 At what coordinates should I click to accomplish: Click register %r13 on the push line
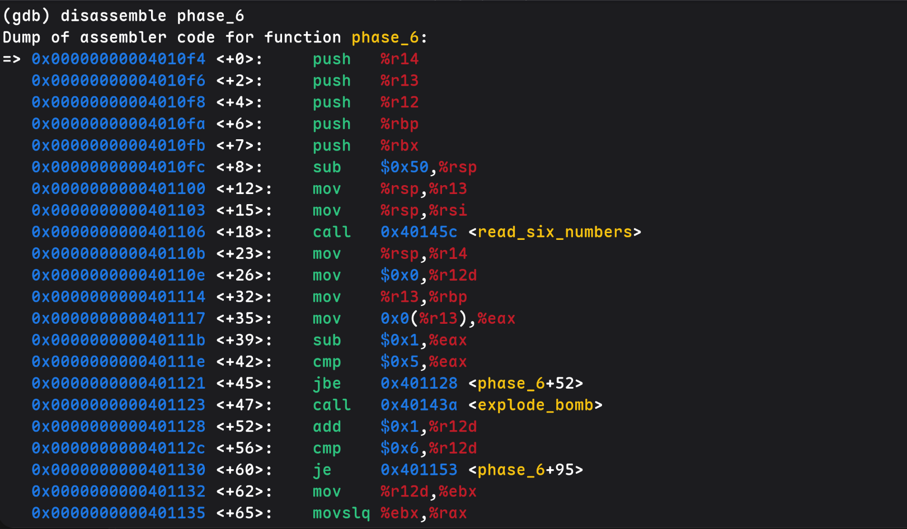[x=400, y=81]
